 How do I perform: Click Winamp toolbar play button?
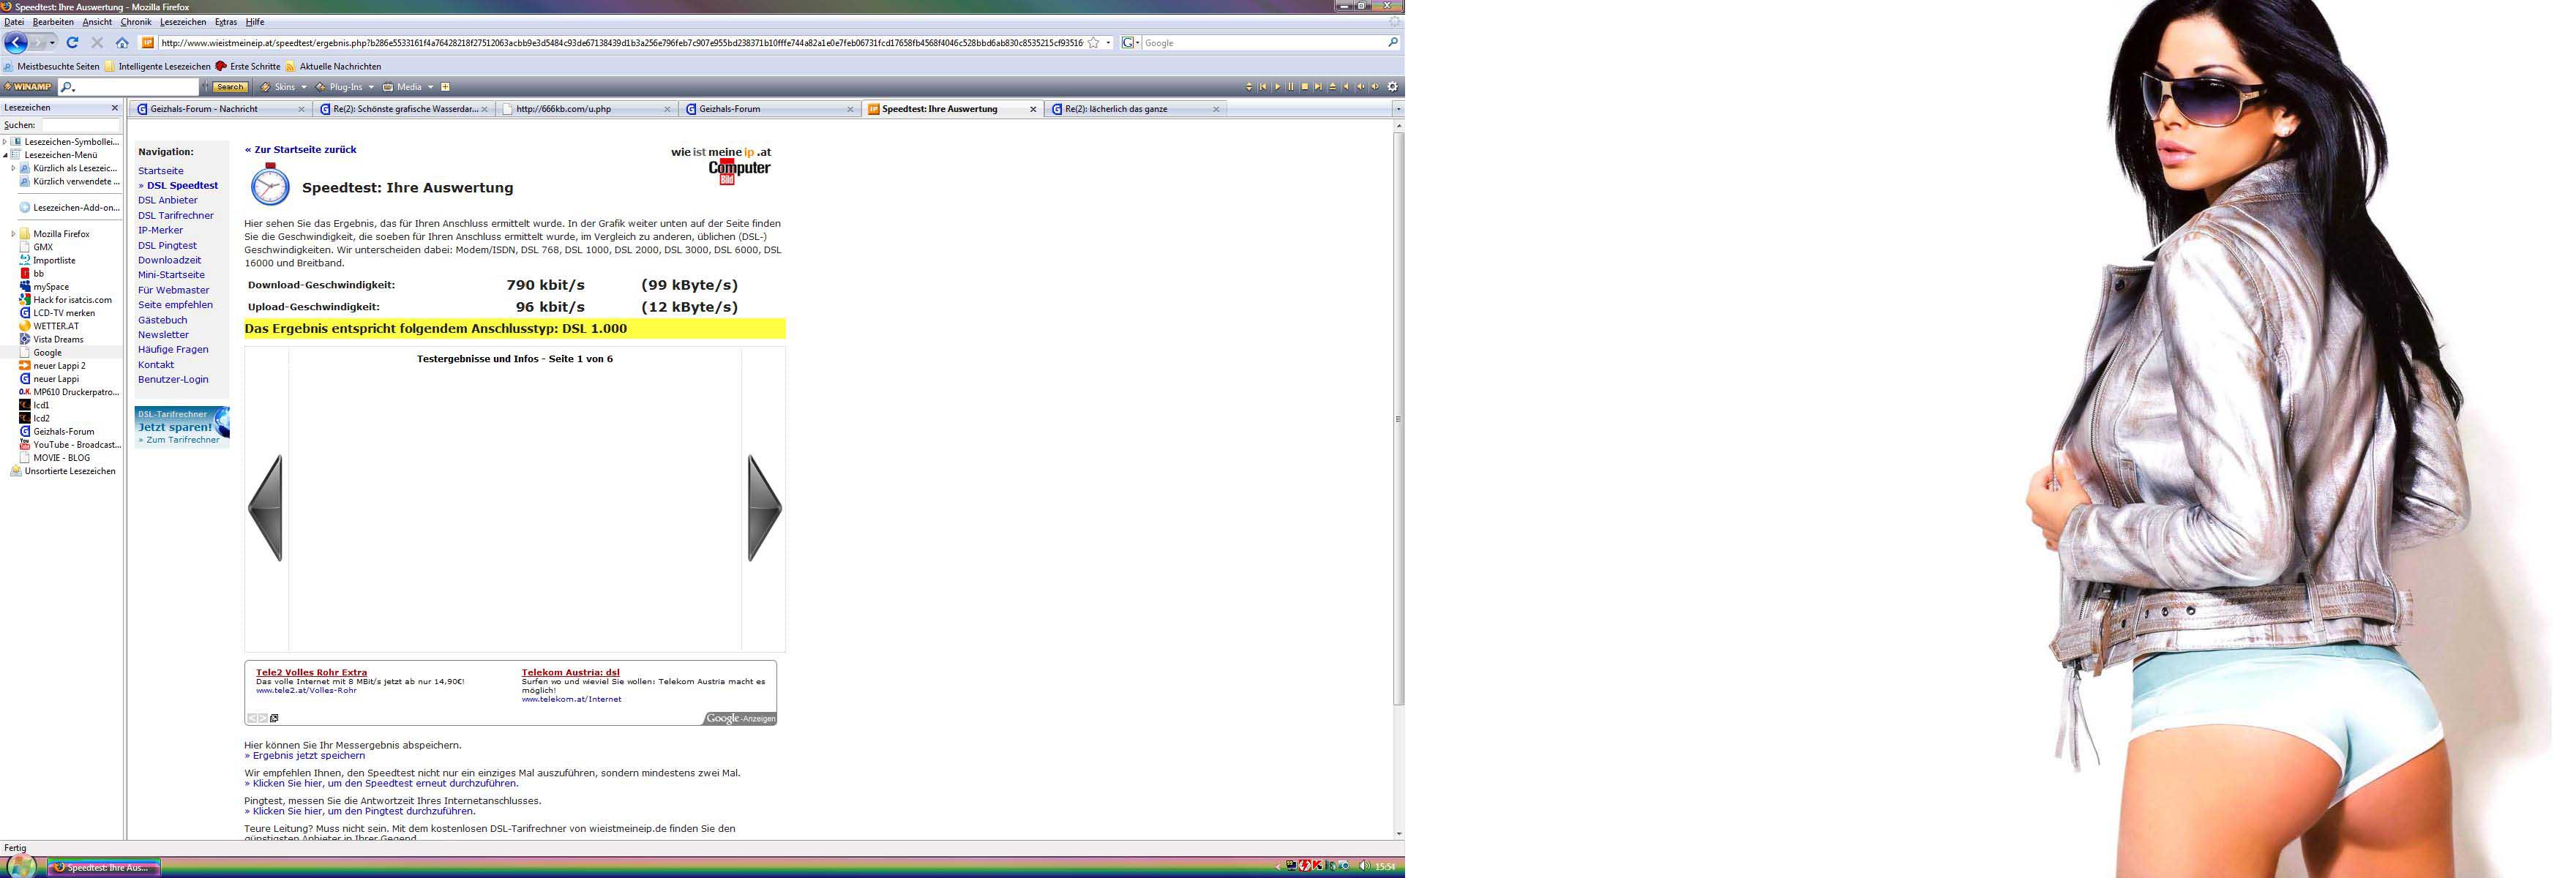tap(1277, 87)
